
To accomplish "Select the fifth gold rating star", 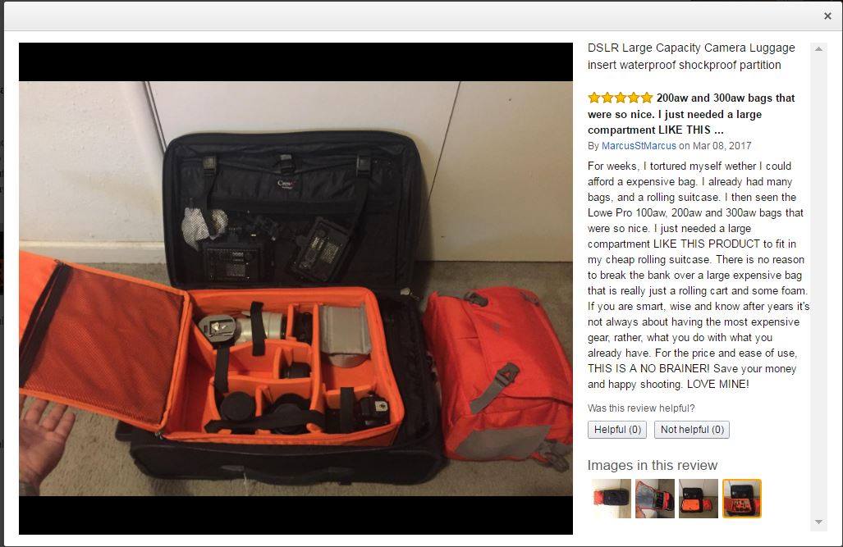I will [647, 98].
